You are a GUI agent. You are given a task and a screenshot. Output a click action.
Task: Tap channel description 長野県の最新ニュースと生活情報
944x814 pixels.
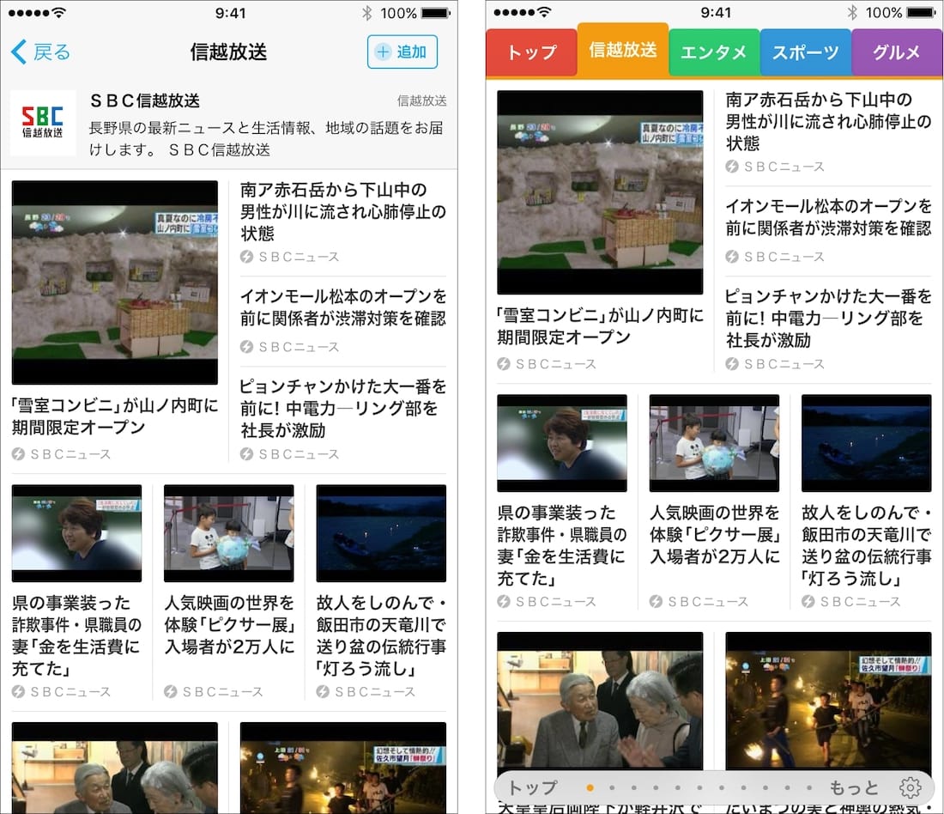click(266, 138)
